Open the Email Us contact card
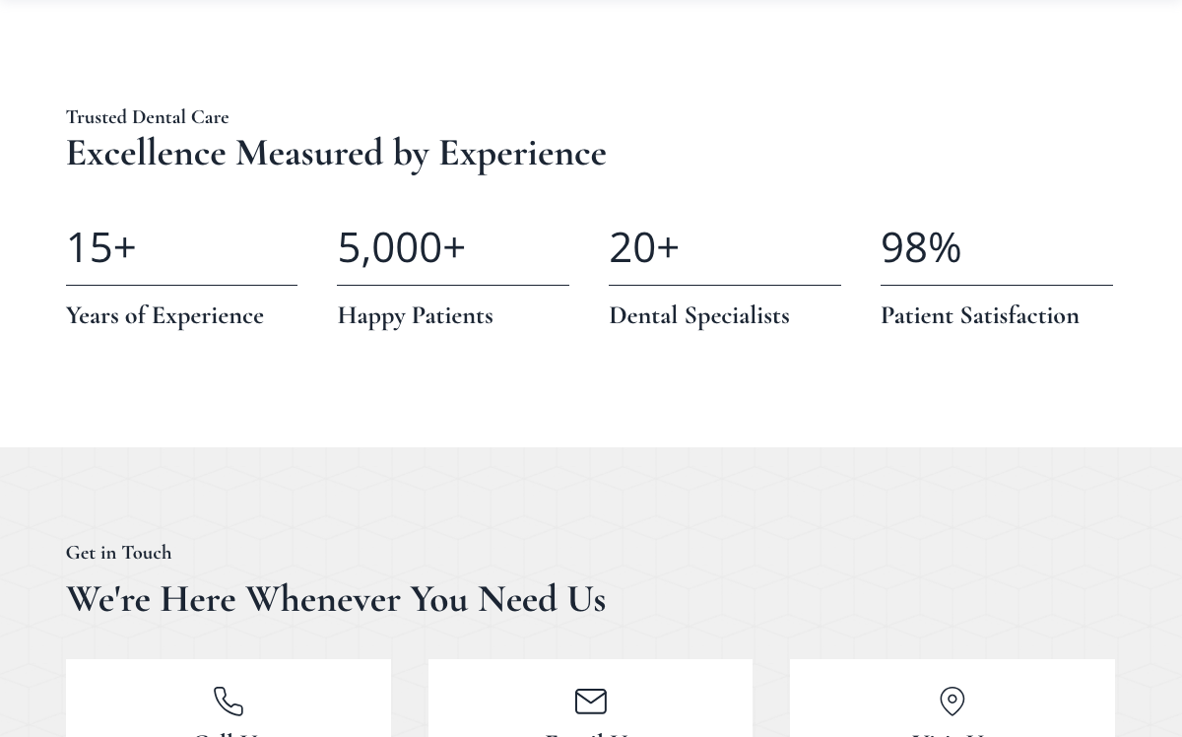The height and width of the screenshot is (737, 1182). click(x=590, y=699)
